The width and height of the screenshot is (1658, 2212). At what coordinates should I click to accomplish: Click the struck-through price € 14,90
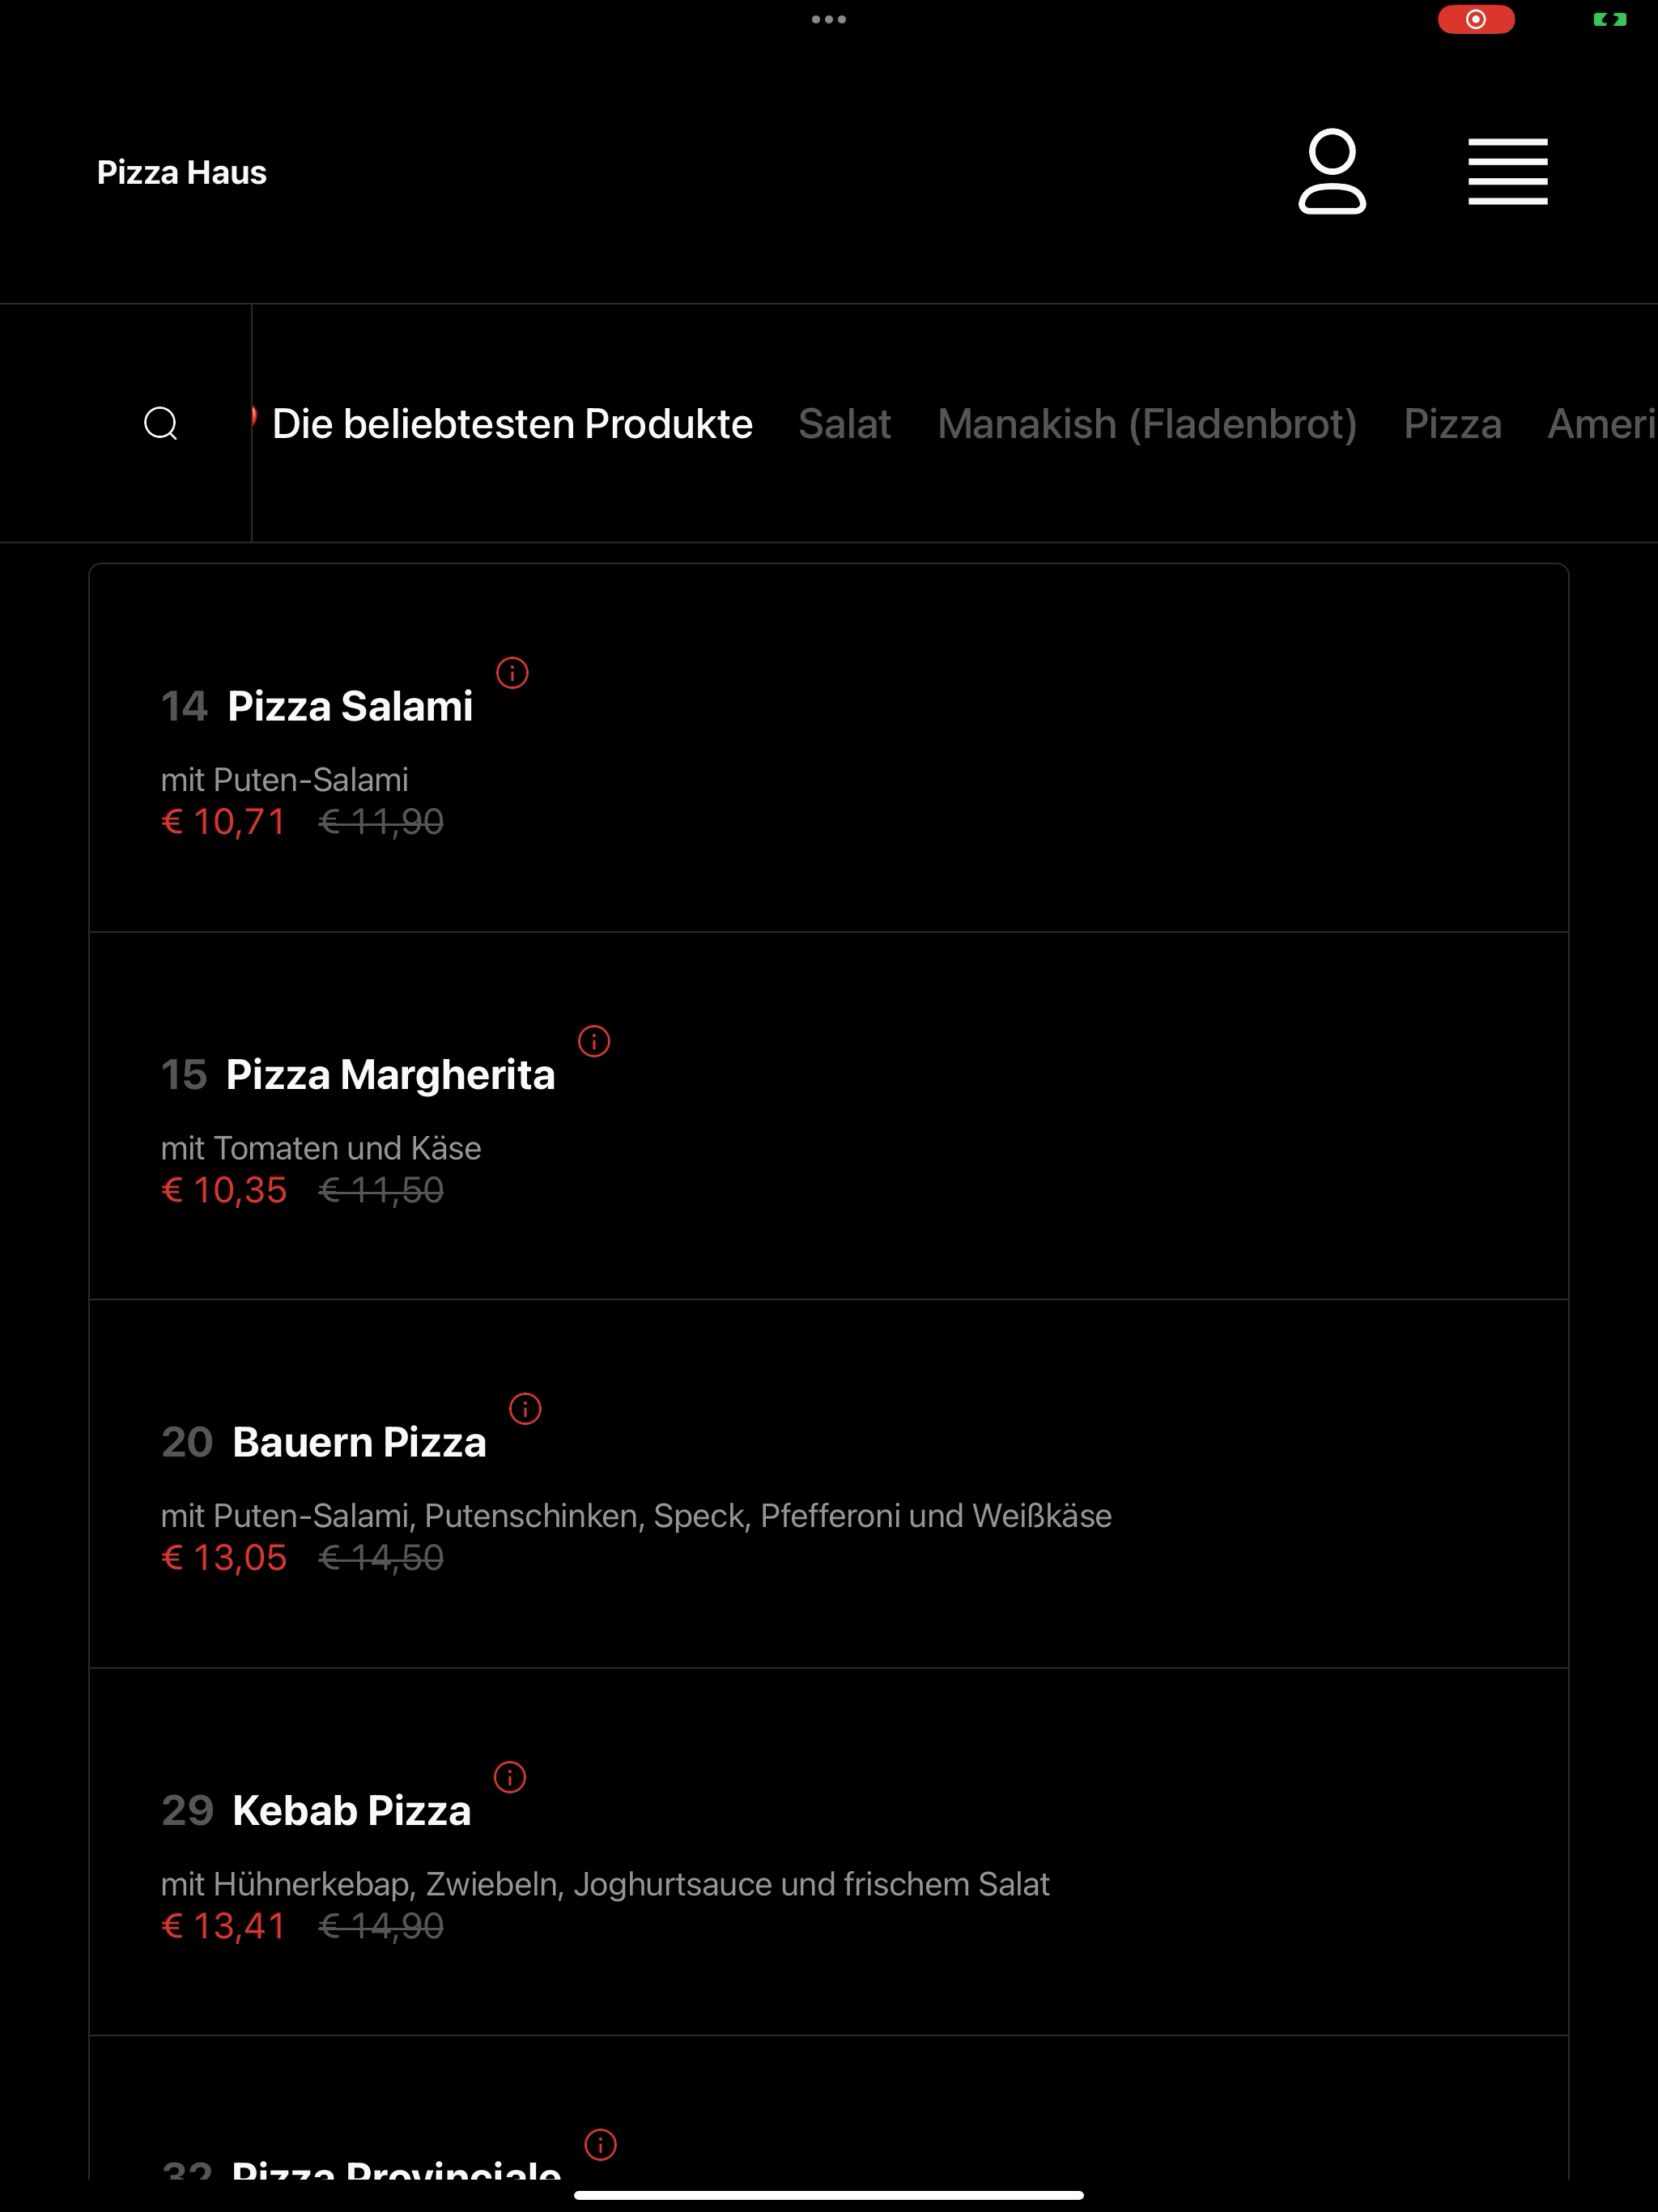pyautogui.click(x=381, y=1926)
